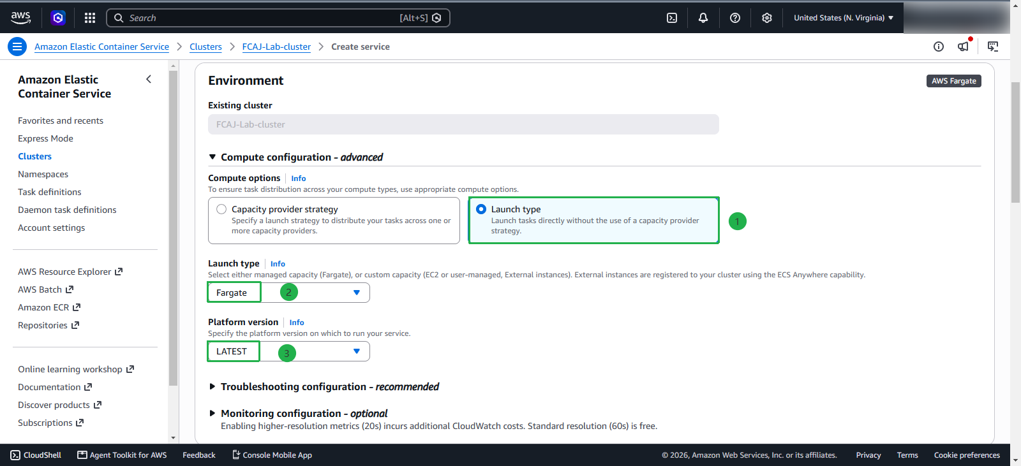Screen dimensions: 1021x466
Task: Open Daemon task definitions in sidebar
Action: coord(67,210)
